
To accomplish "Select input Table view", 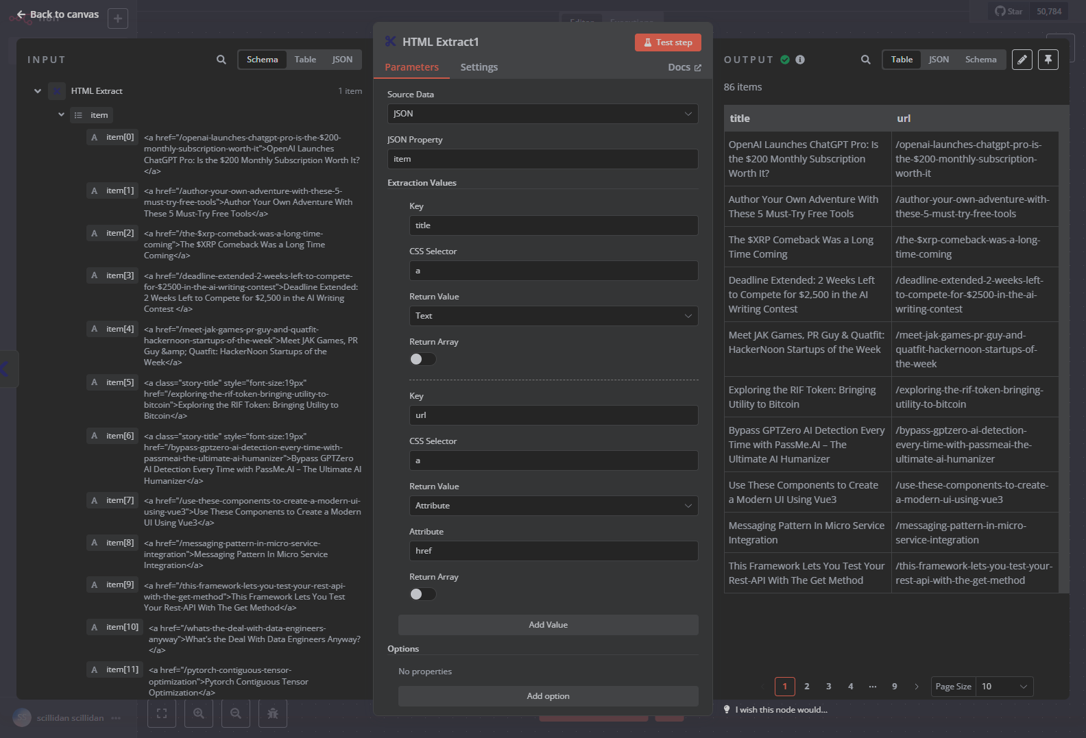I will (305, 60).
